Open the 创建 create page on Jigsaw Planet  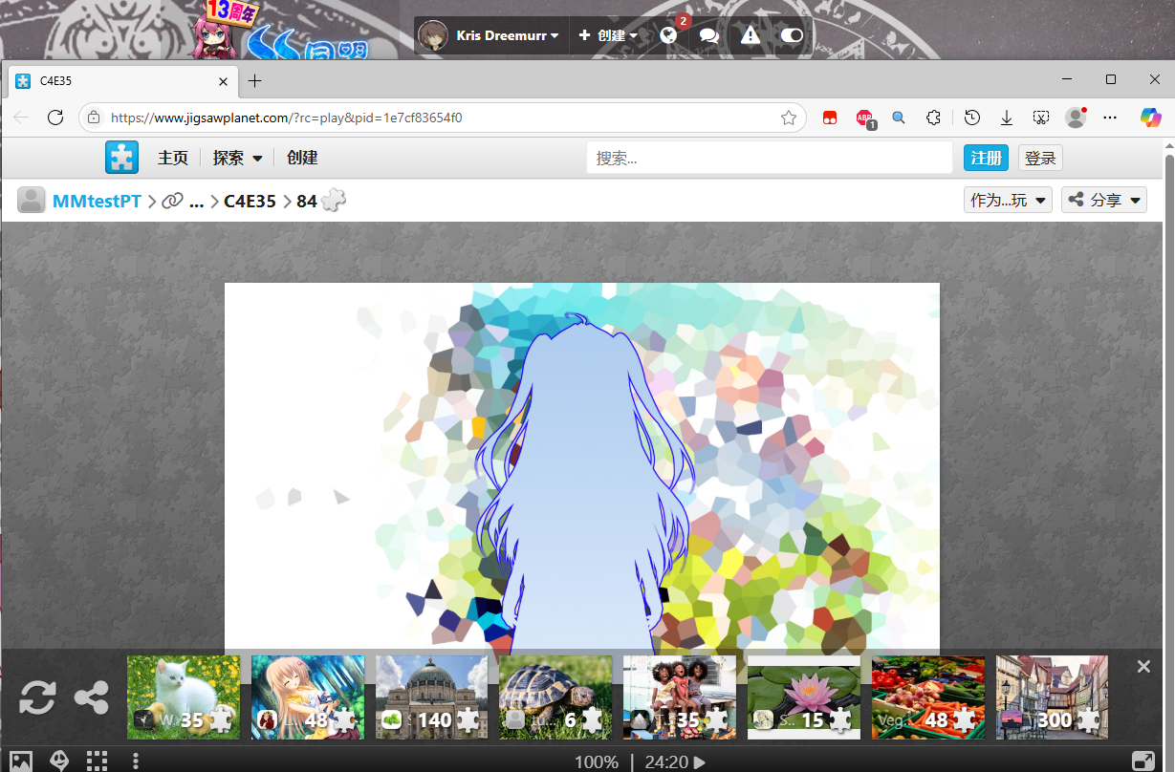coord(302,158)
